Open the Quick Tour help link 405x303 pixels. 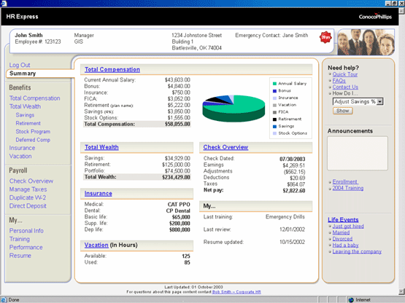tap(345, 74)
